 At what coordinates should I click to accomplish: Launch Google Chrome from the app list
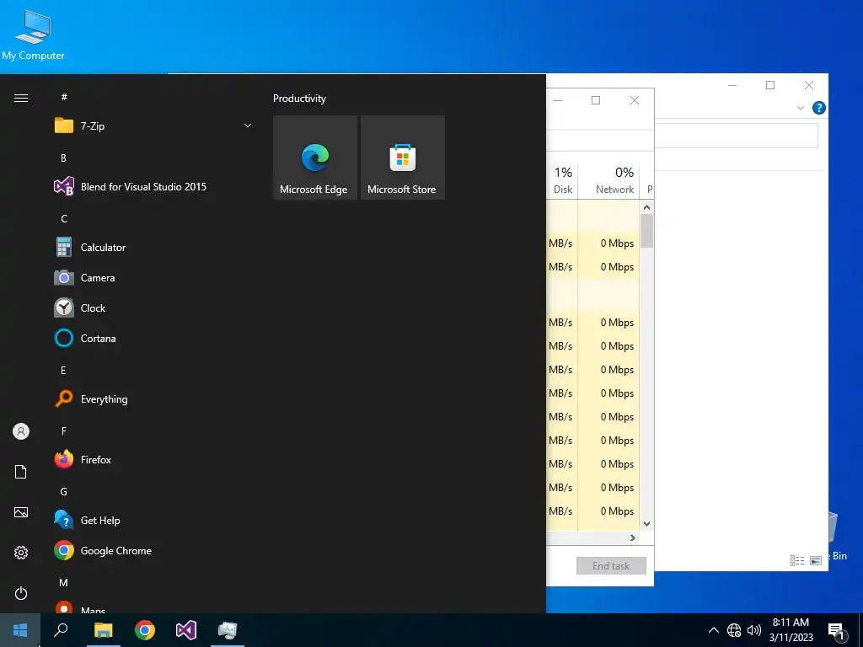pyautogui.click(x=154, y=551)
